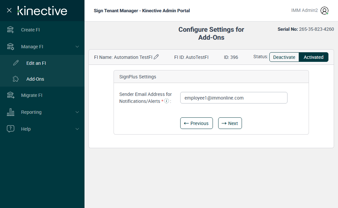
Task: Open the Create FI menu item
Action: pyautogui.click(x=30, y=30)
